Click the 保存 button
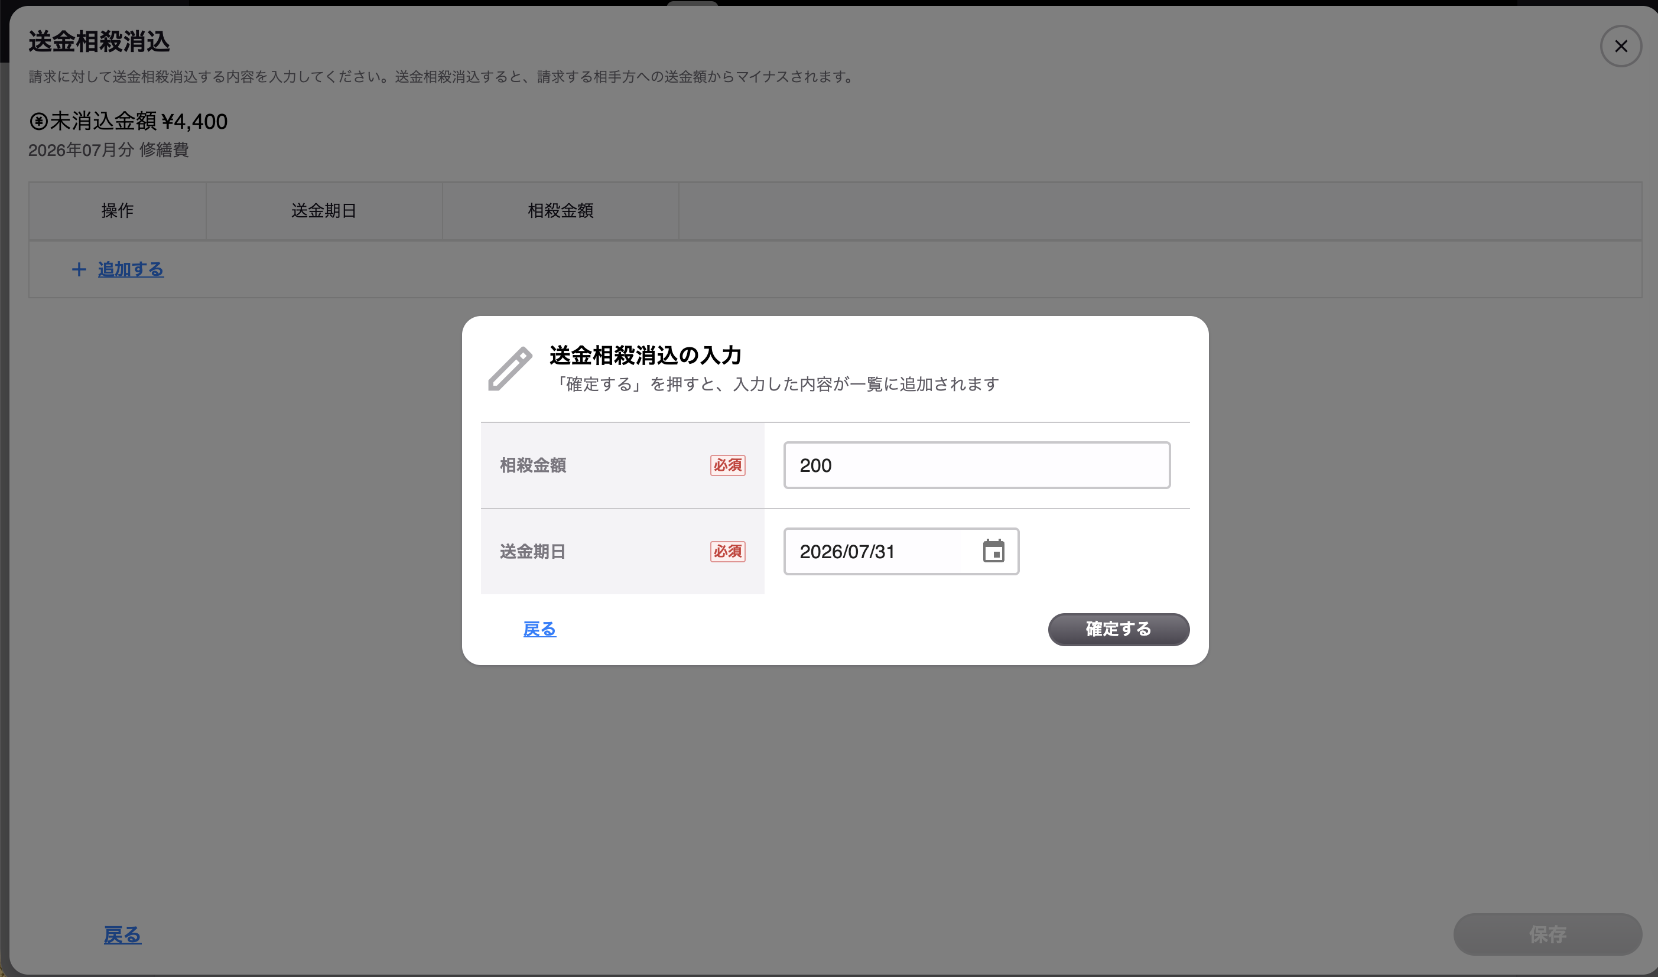Image resolution: width=1658 pixels, height=977 pixels. point(1548,934)
